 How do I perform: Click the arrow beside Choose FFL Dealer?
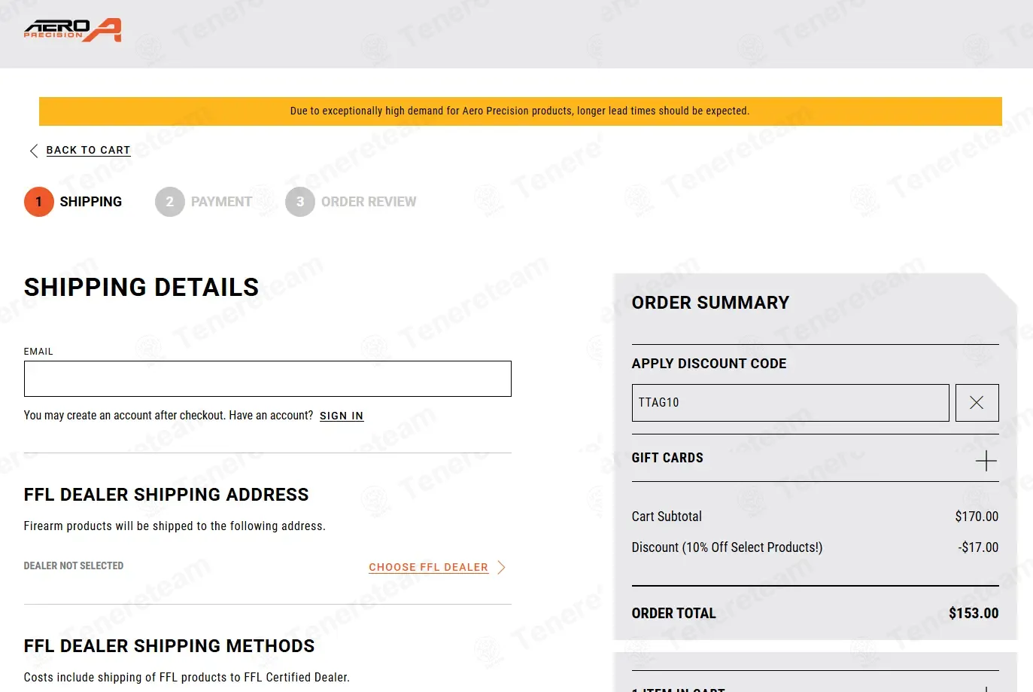[x=502, y=568]
